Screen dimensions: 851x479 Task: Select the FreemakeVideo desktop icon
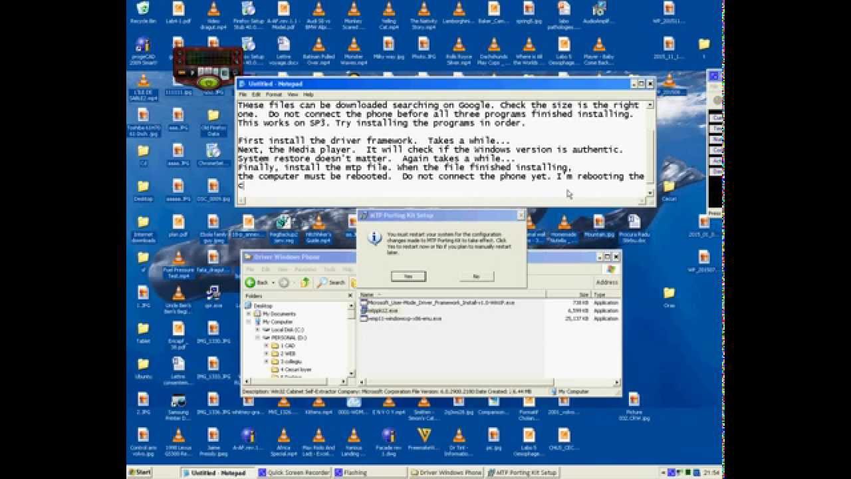pos(424,440)
